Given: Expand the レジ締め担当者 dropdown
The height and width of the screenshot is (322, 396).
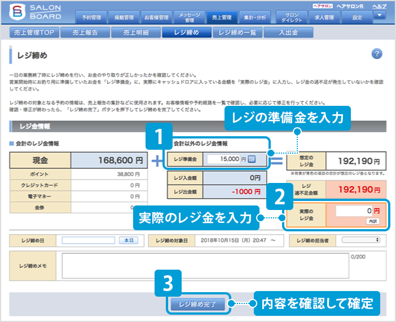Looking at the screenshot, I should [360, 240].
